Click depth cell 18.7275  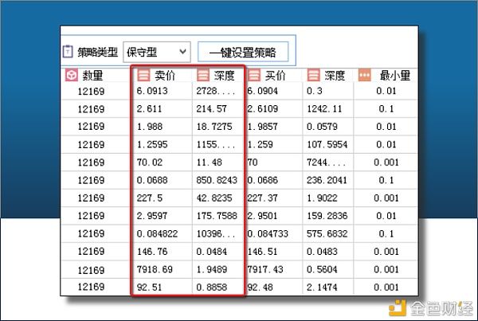[214, 127]
